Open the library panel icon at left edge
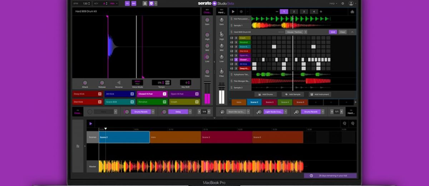 click(78, 146)
